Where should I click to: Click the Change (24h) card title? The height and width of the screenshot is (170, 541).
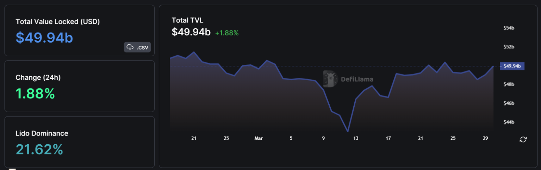[38, 77]
